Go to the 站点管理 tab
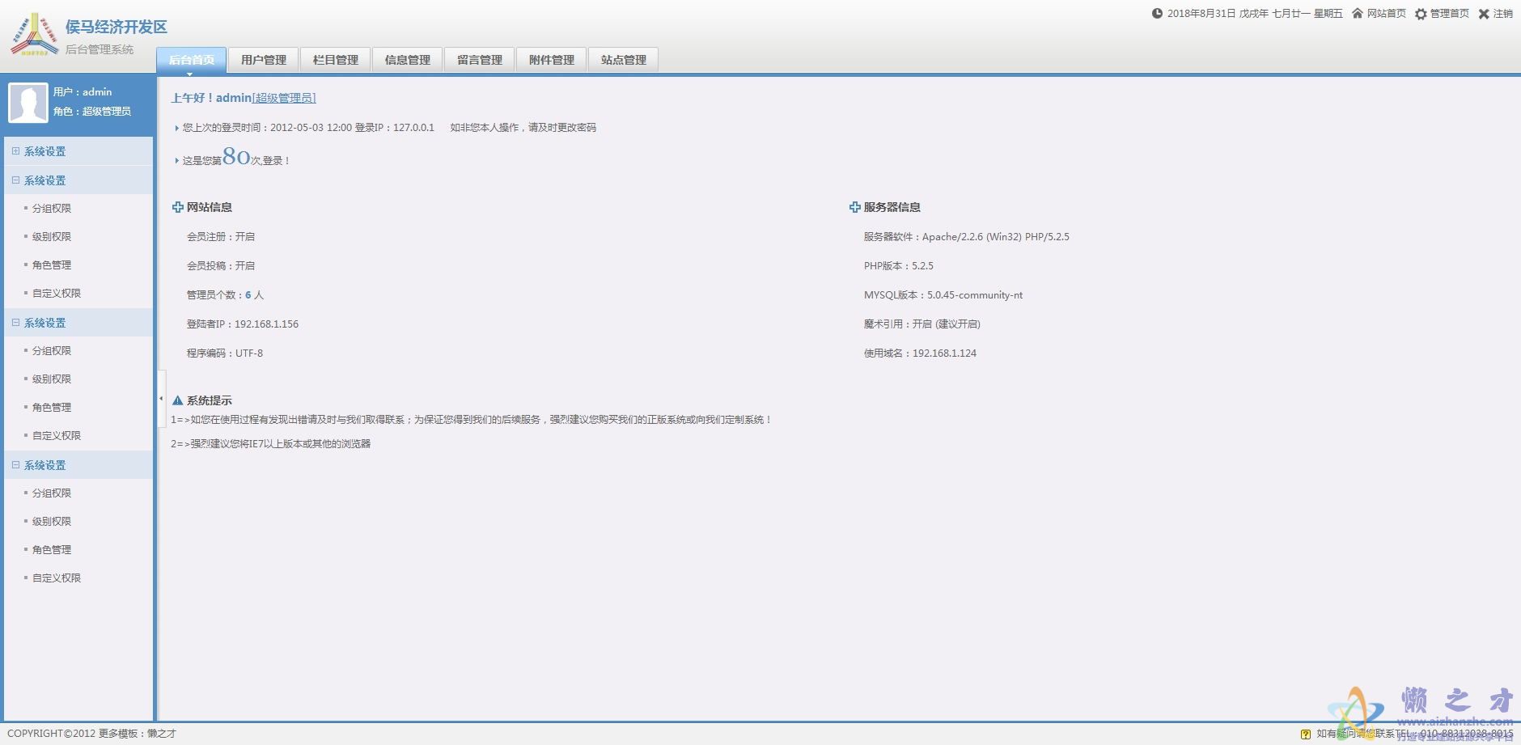Viewport: 1521px width, 745px height. 624,60
